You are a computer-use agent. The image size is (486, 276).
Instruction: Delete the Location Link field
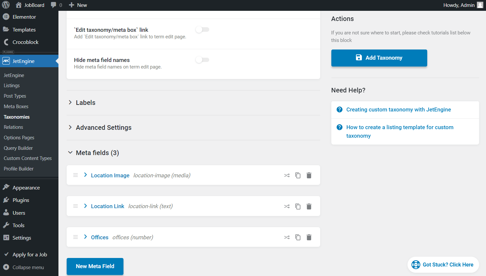[x=309, y=207]
